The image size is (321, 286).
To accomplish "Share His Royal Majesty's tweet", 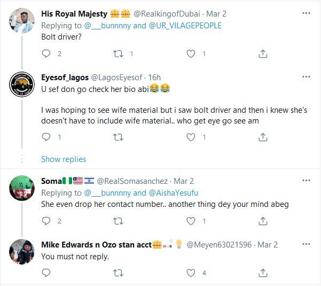I will [x=263, y=53].
